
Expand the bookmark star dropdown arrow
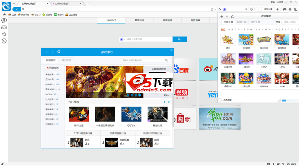click(x=215, y=9)
